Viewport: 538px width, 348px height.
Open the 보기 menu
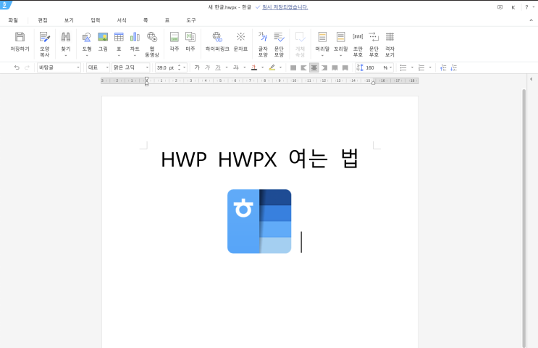[x=69, y=20]
